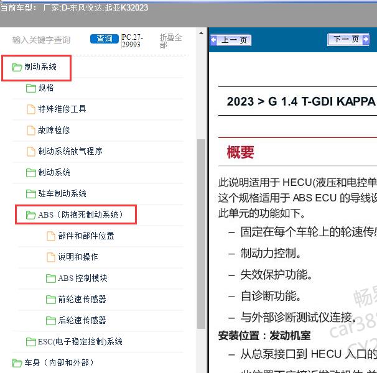Go to previous page with 上一页
The width and height of the screenshot is (377, 373).
(x=231, y=40)
